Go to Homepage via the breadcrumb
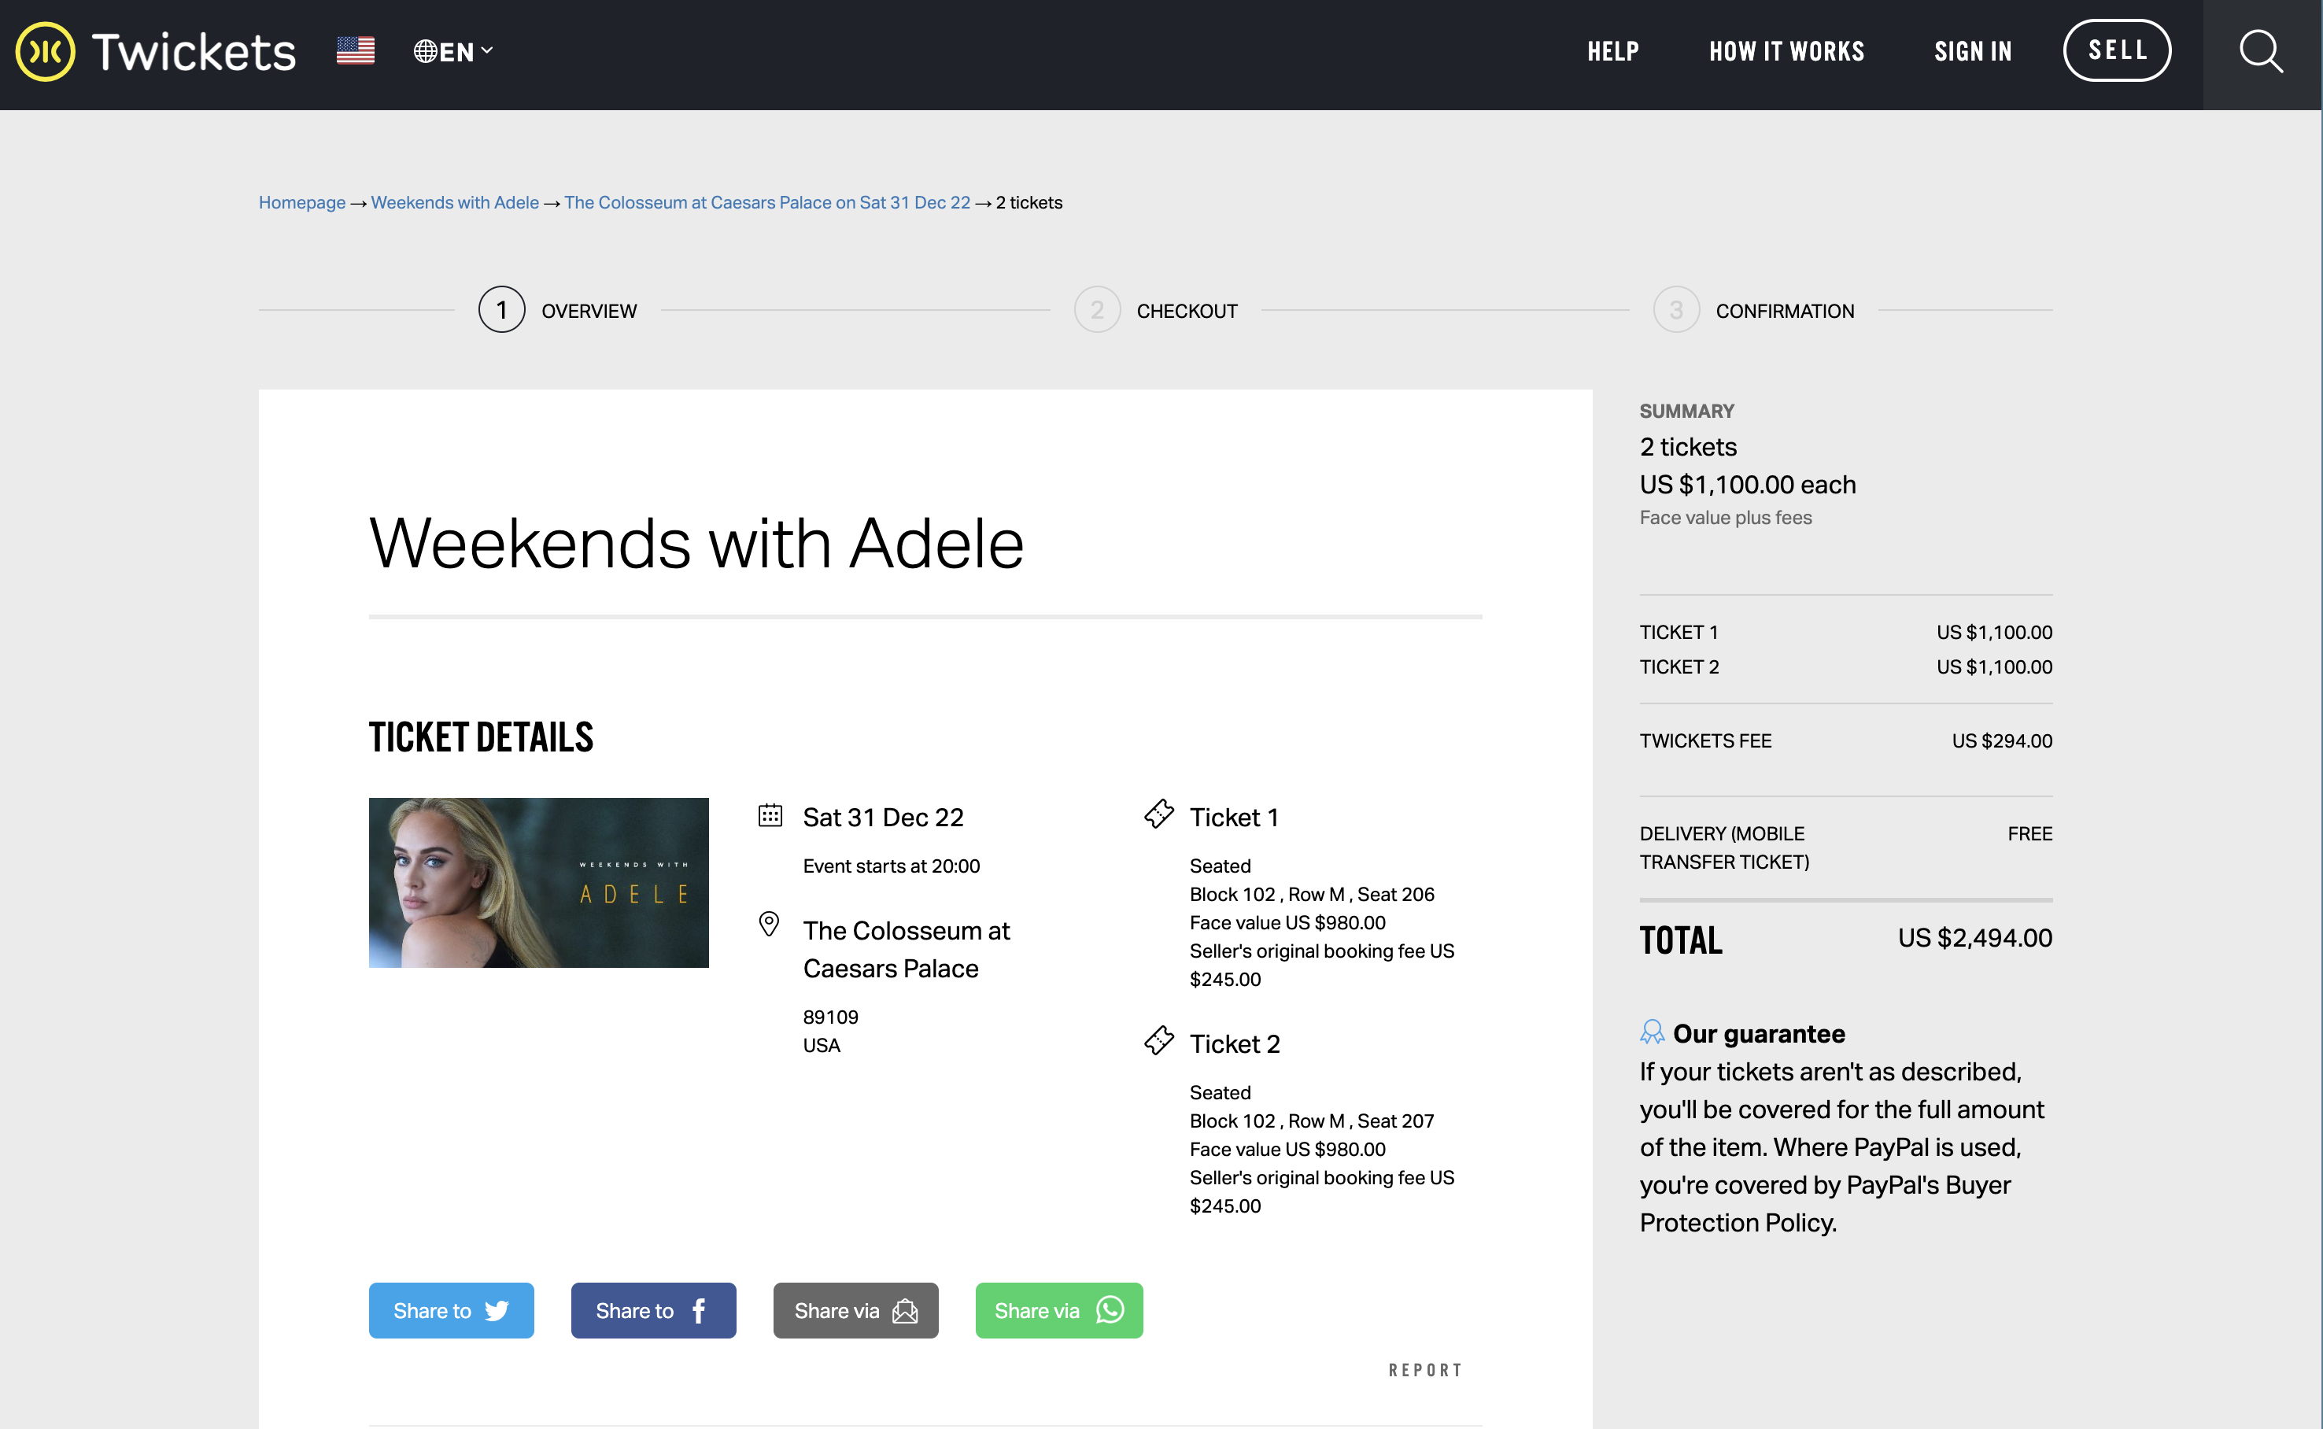The width and height of the screenshot is (2323, 1429). 301,202
